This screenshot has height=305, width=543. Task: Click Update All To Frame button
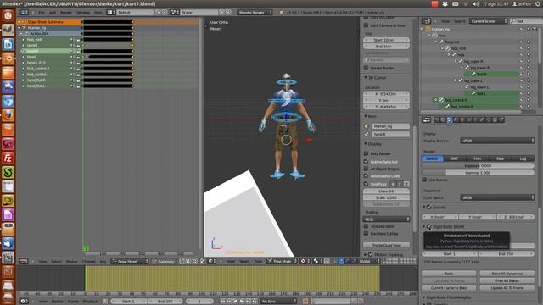[507, 287]
